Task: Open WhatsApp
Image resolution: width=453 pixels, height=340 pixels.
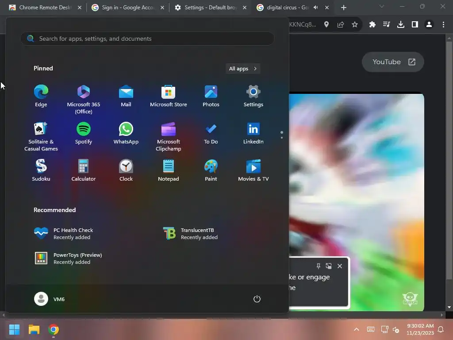Action: tap(126, 133)
